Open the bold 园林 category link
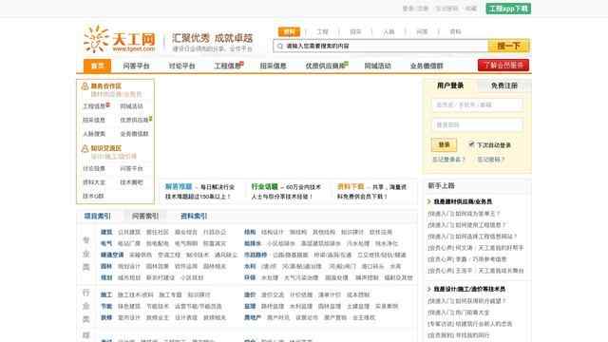The width and height of the screenshot is (608, 342). (x=106, y=266)
